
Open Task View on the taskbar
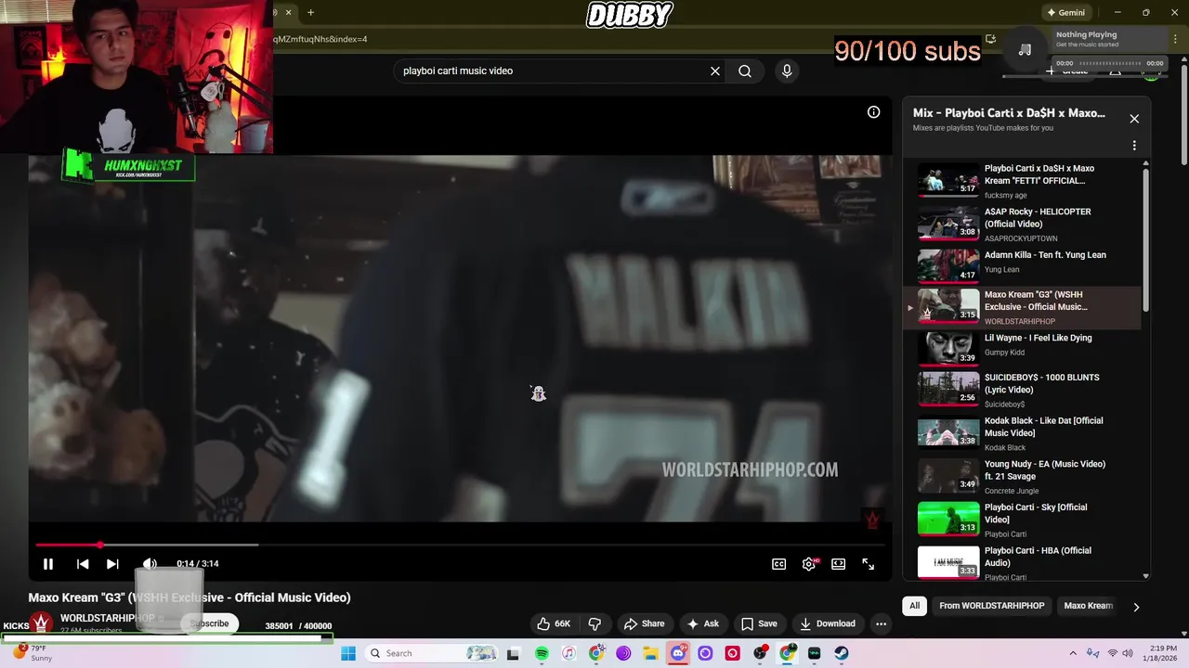[x=513, y=653]
